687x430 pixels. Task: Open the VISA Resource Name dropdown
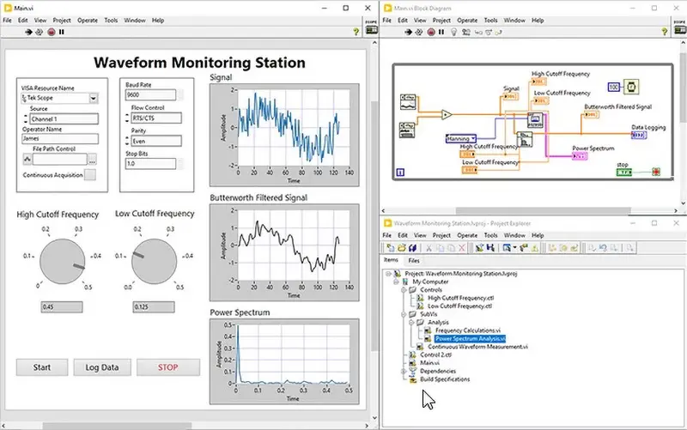coord(94,98)
